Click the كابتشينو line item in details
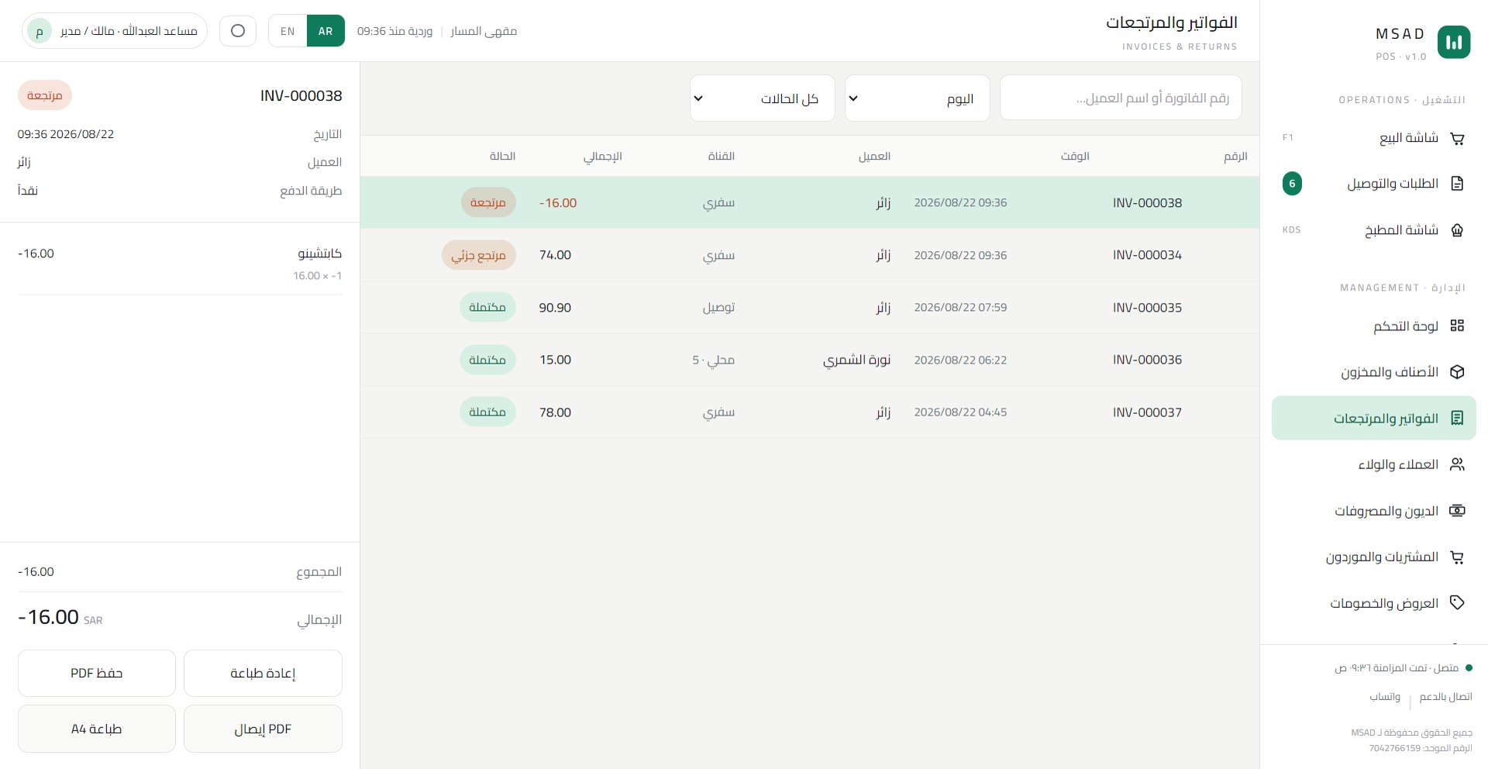 pos(180,264)
